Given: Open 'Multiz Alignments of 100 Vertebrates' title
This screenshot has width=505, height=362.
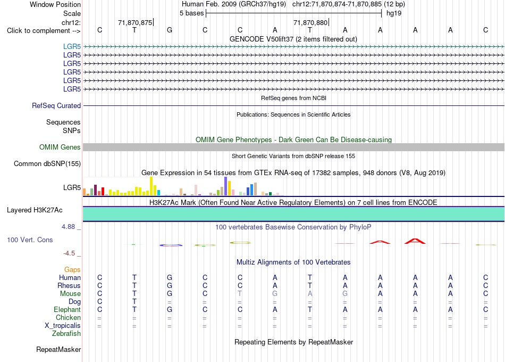Looking at the screenshot, I should [293, 262].
